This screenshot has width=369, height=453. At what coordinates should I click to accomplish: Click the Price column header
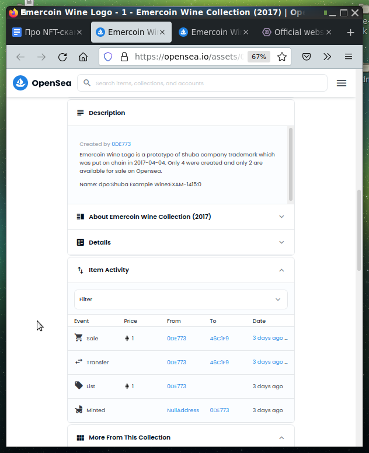pyautogui.click(x=131, y=321)
